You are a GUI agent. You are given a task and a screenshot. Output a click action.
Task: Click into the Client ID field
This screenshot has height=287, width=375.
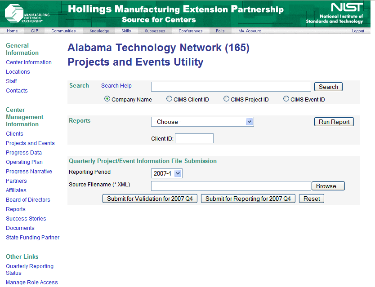point(194,138)
